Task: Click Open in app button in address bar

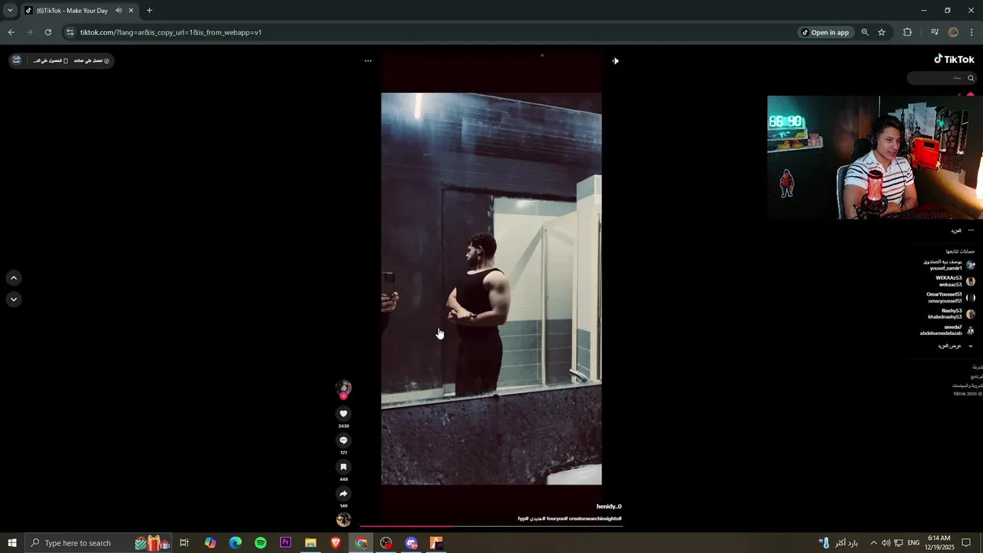Action: [826, 32]
